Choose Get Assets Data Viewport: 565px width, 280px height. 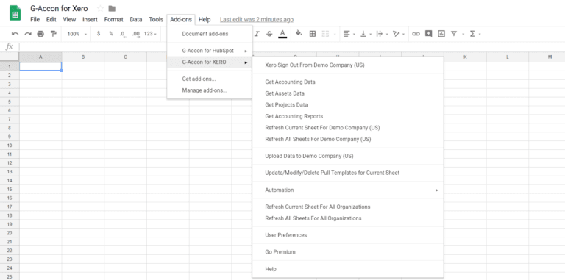pos(348,93)
